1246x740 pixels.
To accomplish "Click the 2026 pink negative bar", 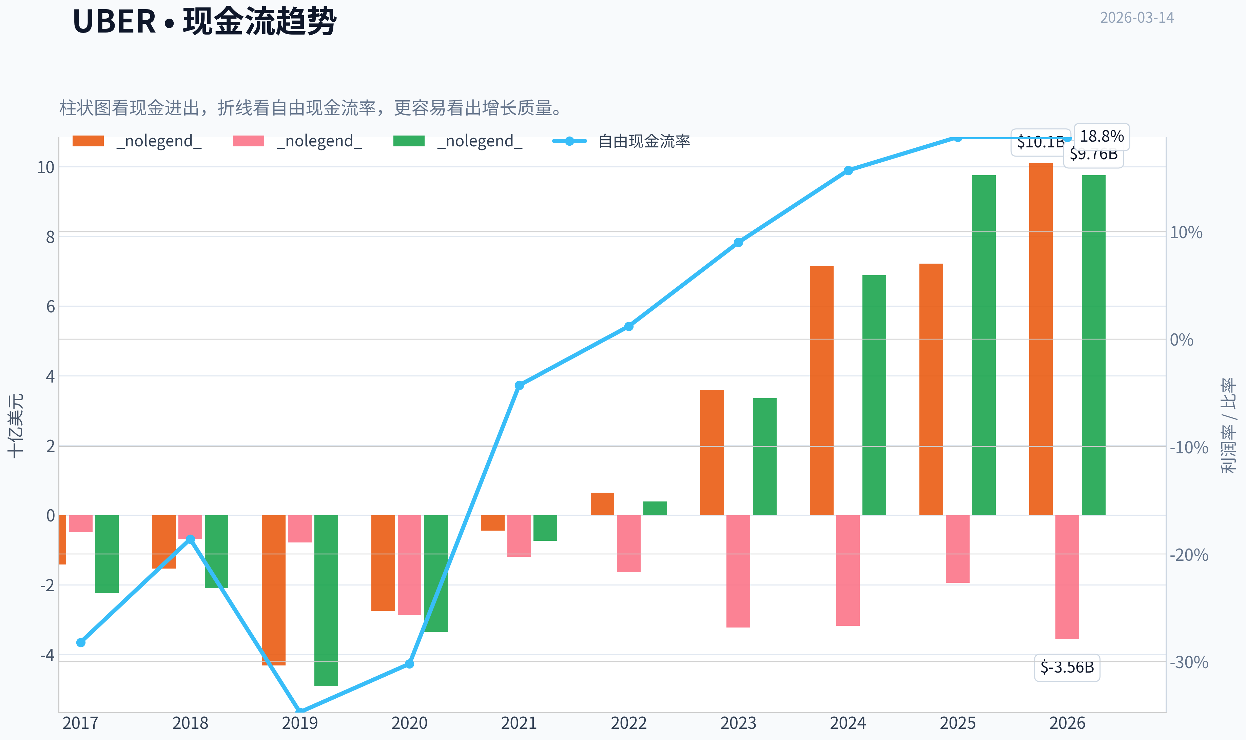I will 1067,577.
